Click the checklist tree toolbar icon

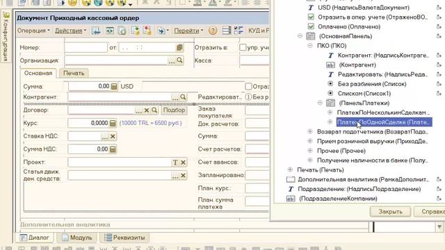pyautogui.click(x=238, y=31)
